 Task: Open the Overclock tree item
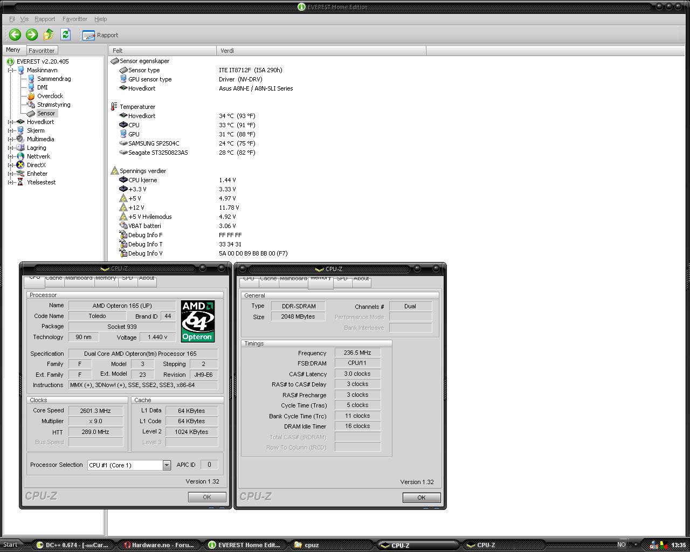click(x=50, y=96)
